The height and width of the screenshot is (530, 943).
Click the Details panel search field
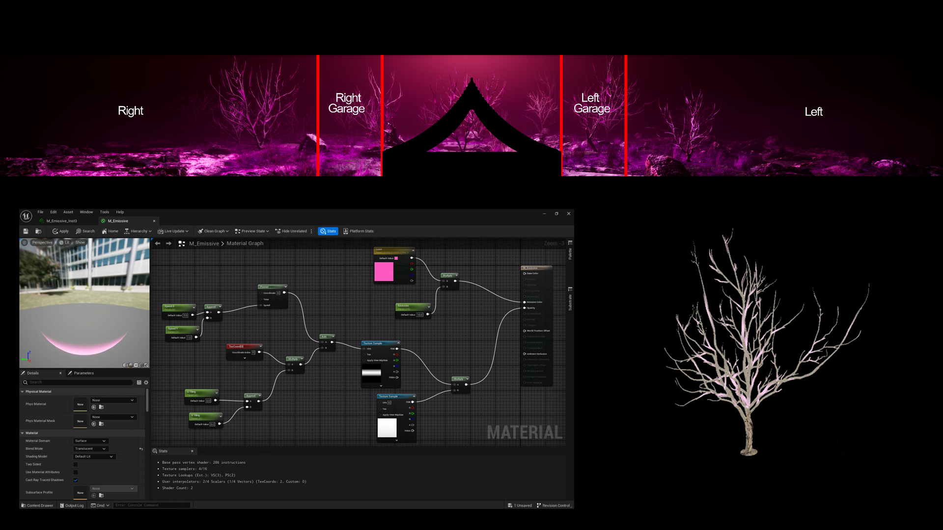(79, 382)
